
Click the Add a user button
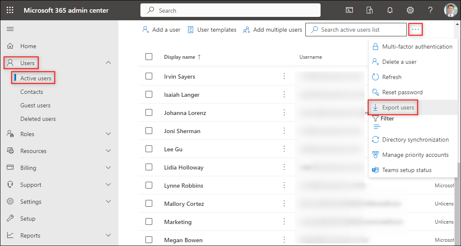pos(161,30)
